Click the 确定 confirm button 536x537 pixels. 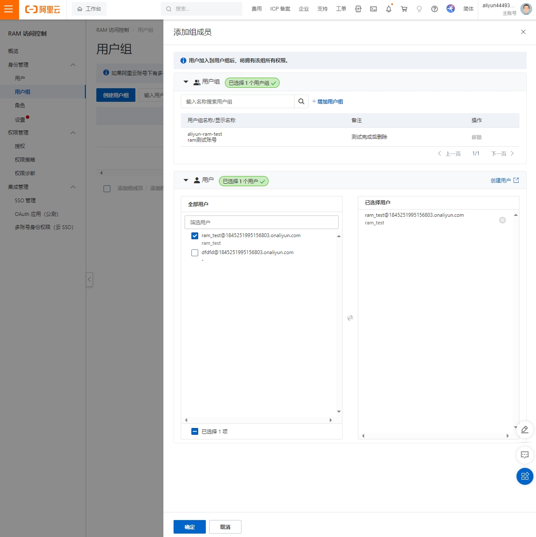pyautogui.click(x=190, y=527)
